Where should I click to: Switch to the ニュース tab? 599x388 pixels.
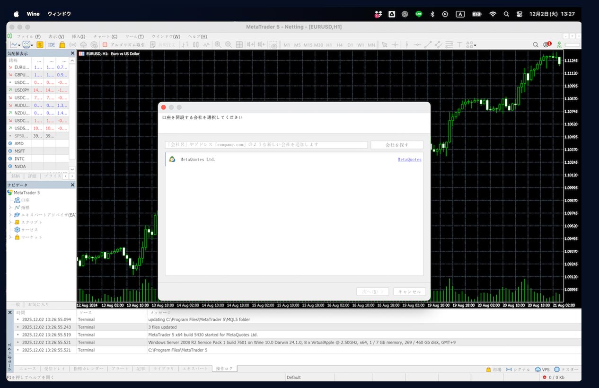coord(27,369)
